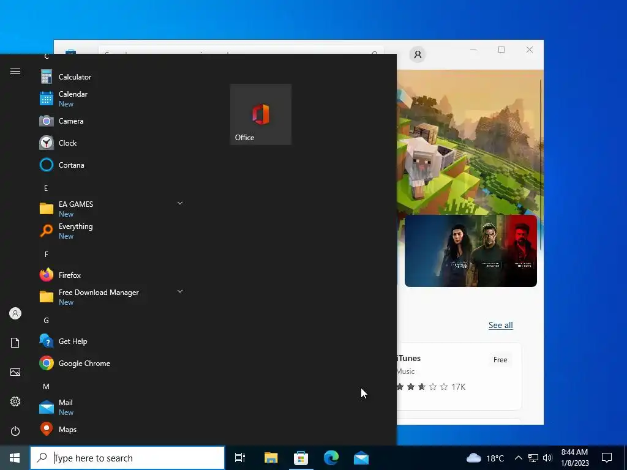Expand the Start menu hamburger navigation

(15, 72)
